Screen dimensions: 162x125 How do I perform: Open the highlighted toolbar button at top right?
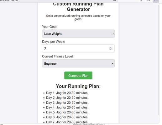(156, 1)
